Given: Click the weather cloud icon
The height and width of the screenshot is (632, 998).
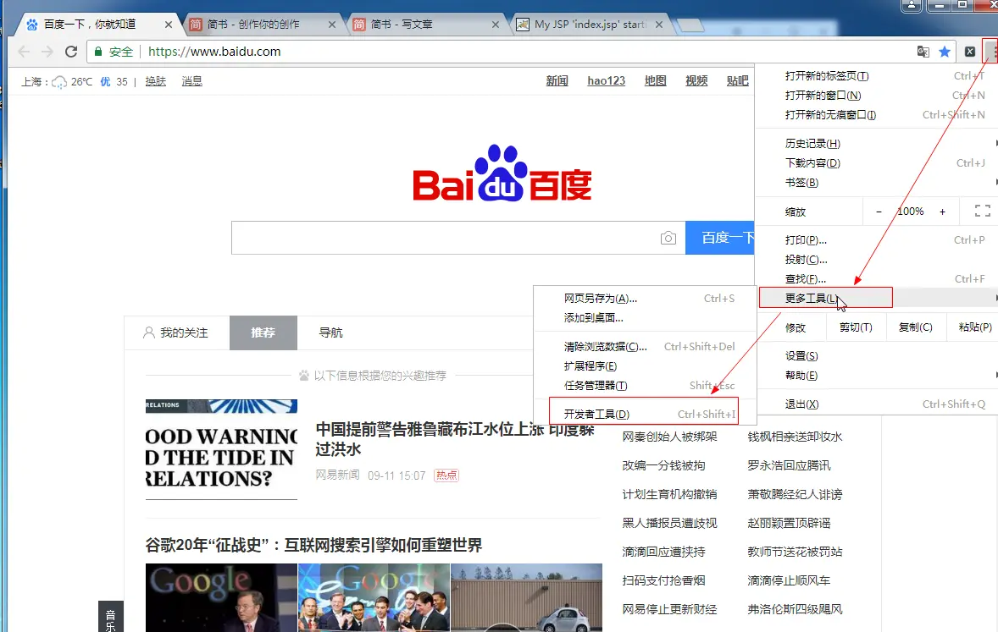Looking at the screenshot, I should [59, 81].
